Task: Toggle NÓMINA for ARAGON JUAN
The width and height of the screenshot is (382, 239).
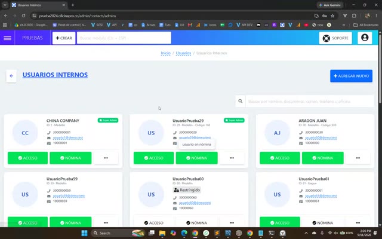Action: pos(323,158)
